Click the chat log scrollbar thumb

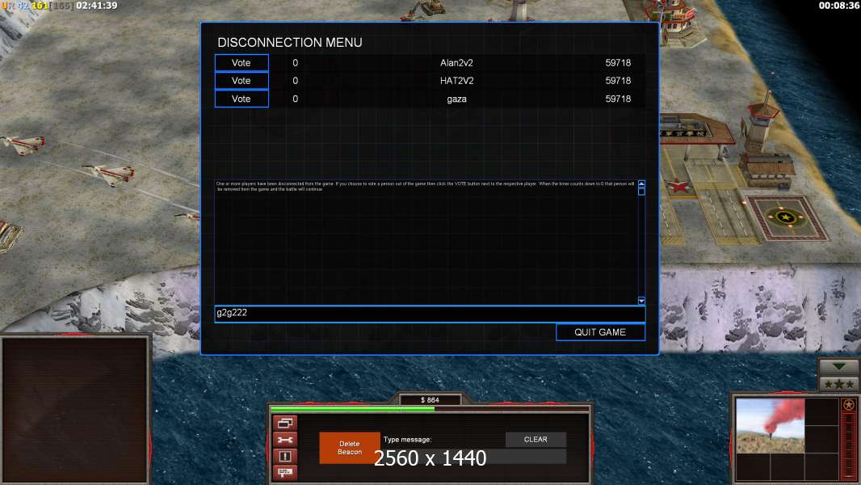coord(641,191)
